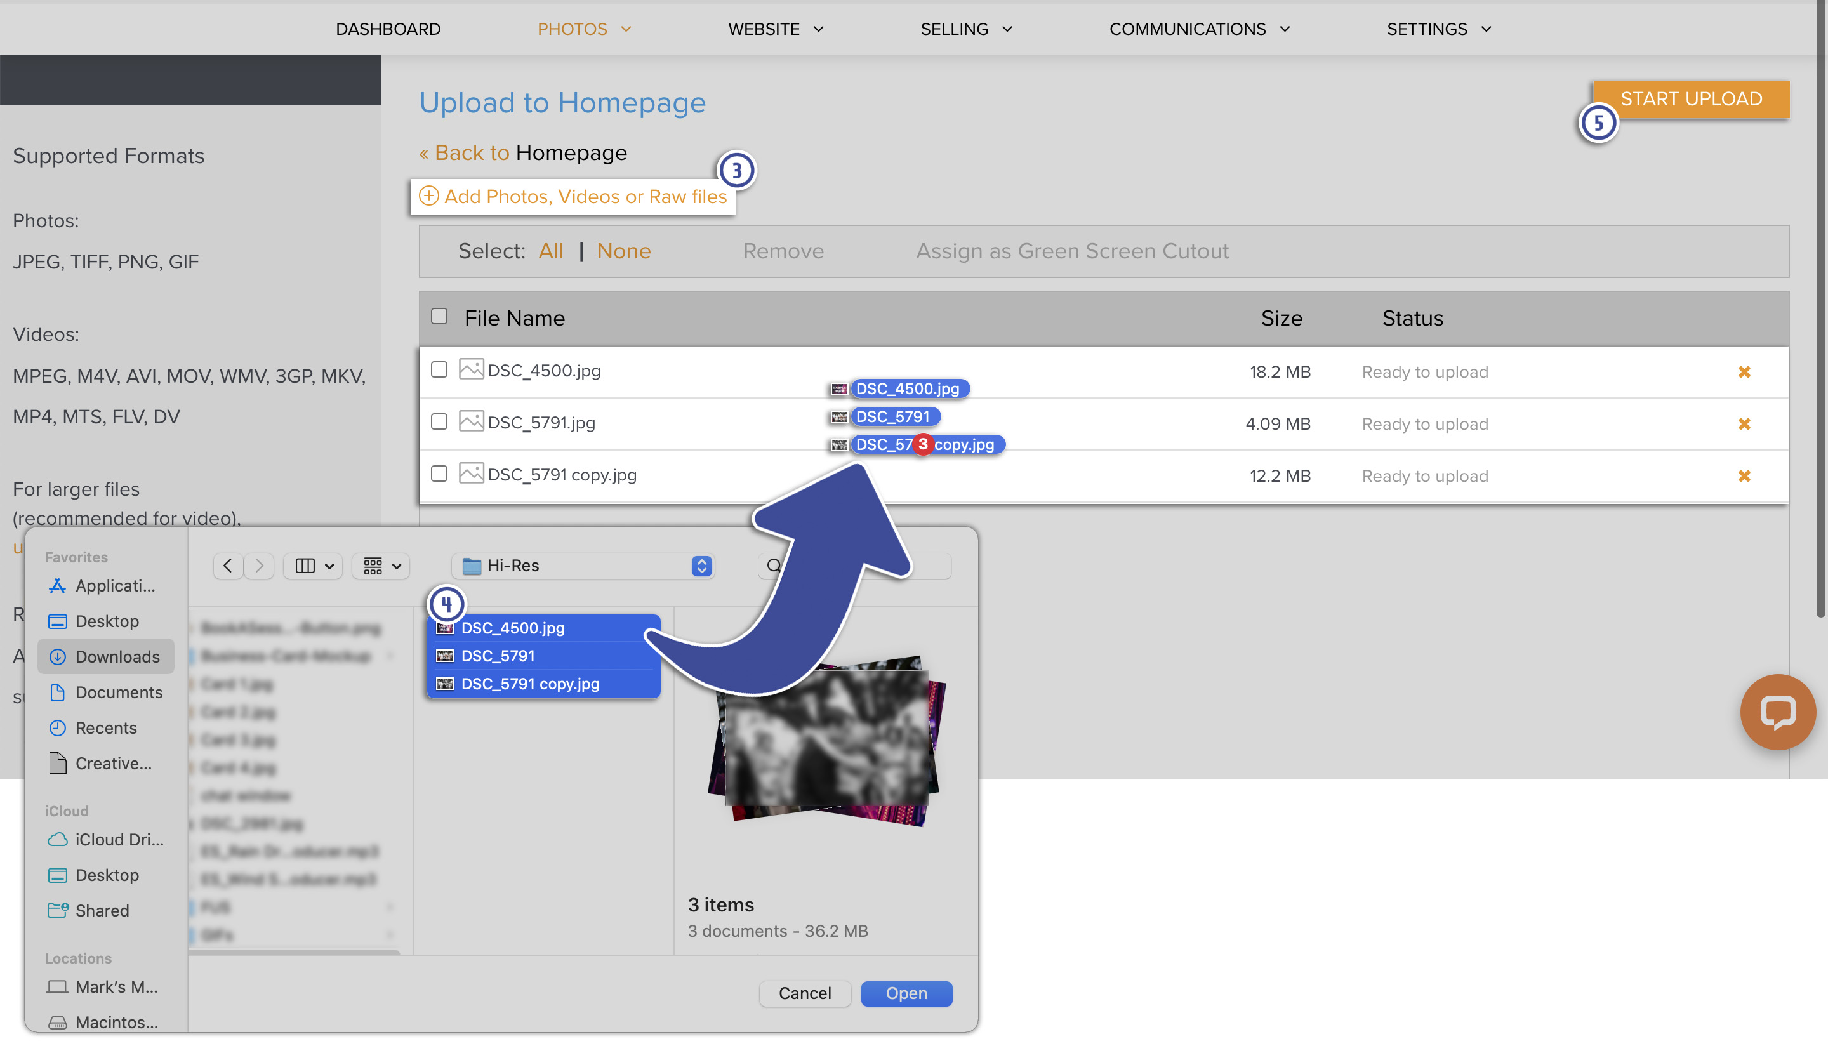Open the DASHBOARD tab

[388, 29]
